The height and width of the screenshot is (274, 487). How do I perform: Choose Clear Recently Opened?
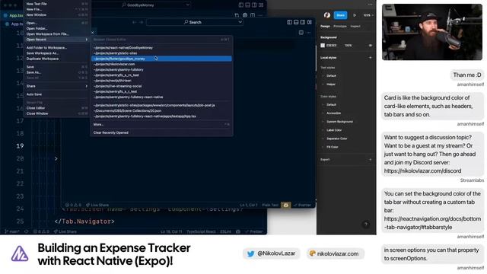pyautogui.click(x=161, y=132)
